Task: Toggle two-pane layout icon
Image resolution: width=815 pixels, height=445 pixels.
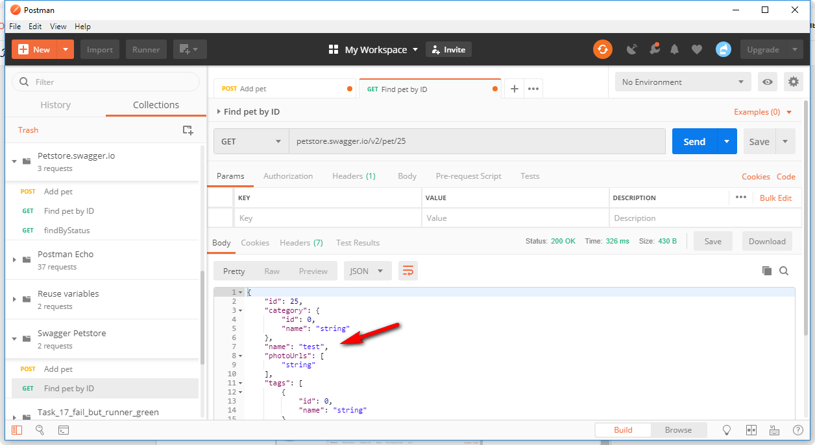Action: tap(751, 430)
